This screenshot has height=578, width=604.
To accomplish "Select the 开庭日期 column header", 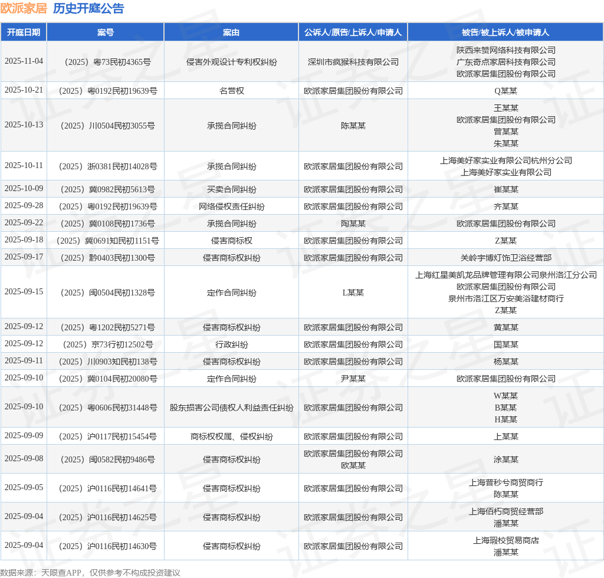I will pos(24,32).
